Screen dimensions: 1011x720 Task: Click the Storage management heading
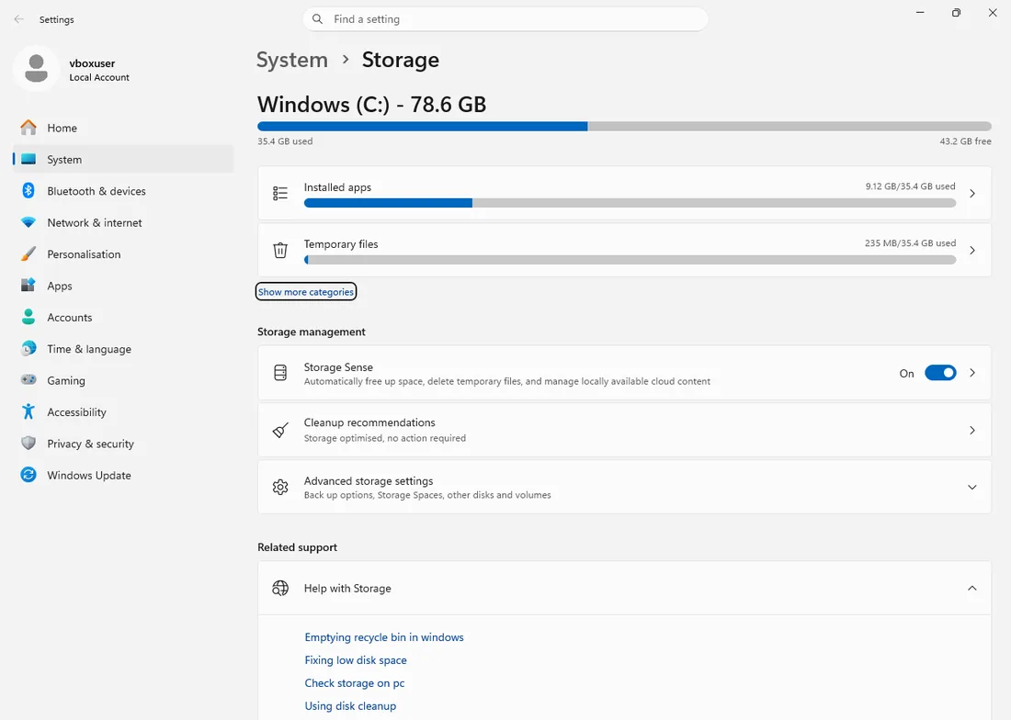coord(312,332)
